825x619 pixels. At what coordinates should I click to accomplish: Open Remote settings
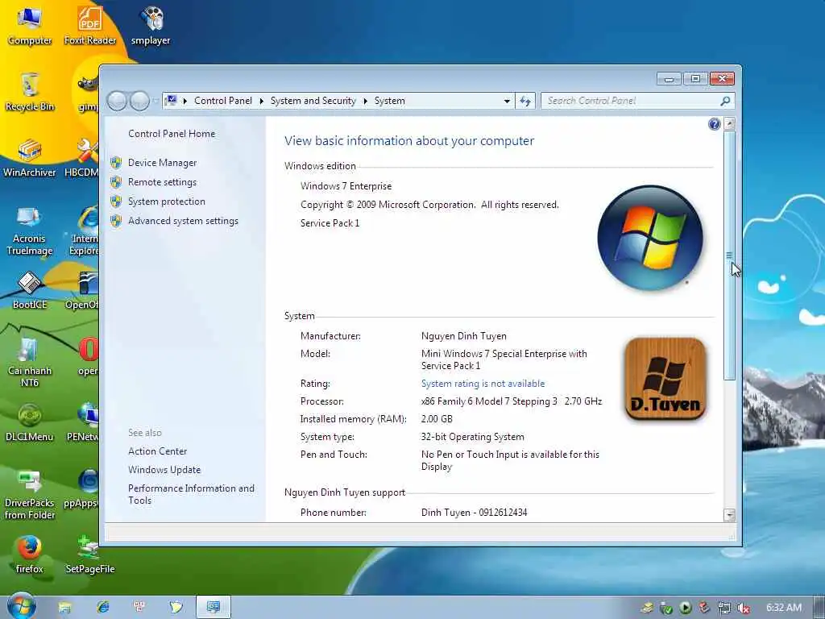(162, 182)
